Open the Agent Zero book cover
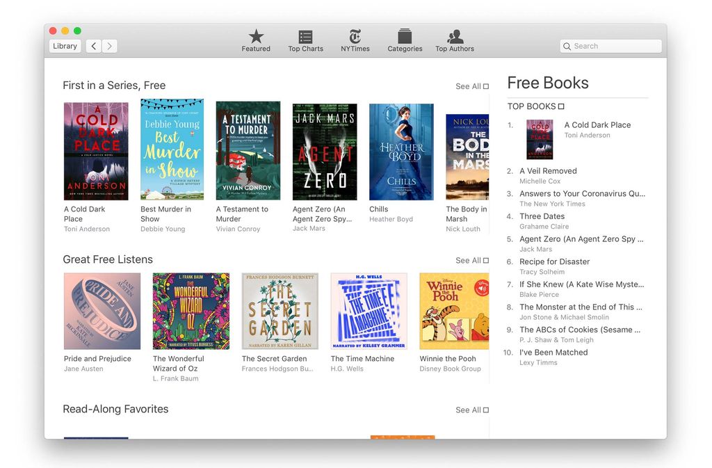Screen dimensions: 712x468 click(x=325, y=151)
